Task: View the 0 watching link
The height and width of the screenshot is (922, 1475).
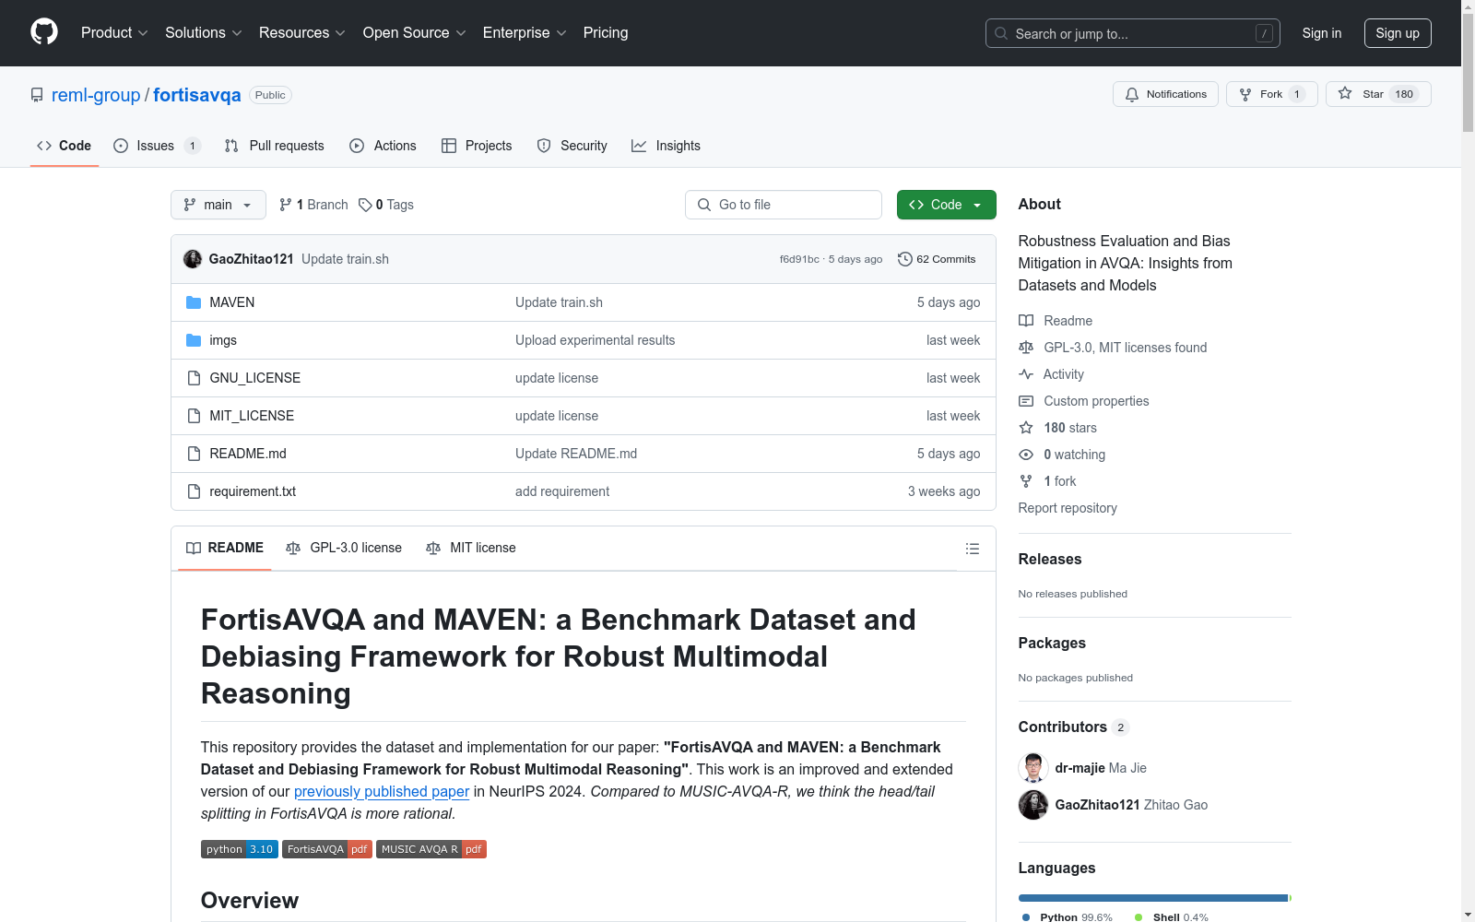Action: [1062, 455]
